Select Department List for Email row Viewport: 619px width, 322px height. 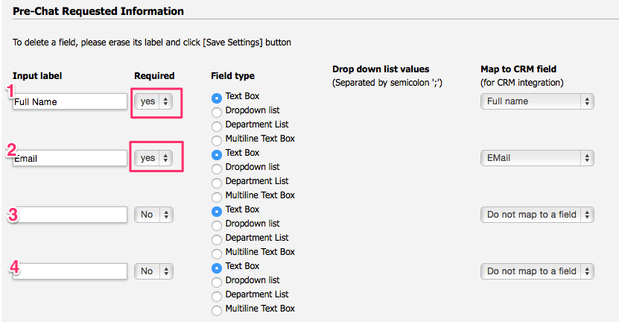[x=217, y=182]
